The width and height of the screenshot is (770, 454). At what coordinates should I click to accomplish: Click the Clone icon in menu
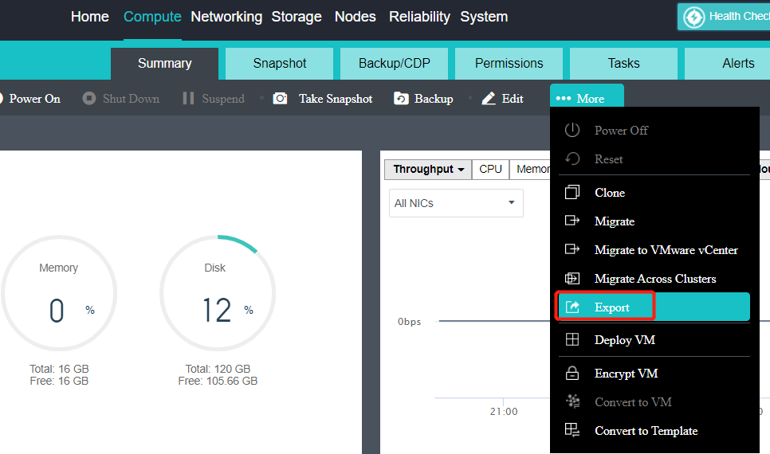572,193
